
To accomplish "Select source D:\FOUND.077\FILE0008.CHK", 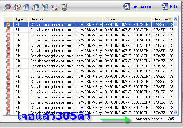I will (x=127, y=76).
